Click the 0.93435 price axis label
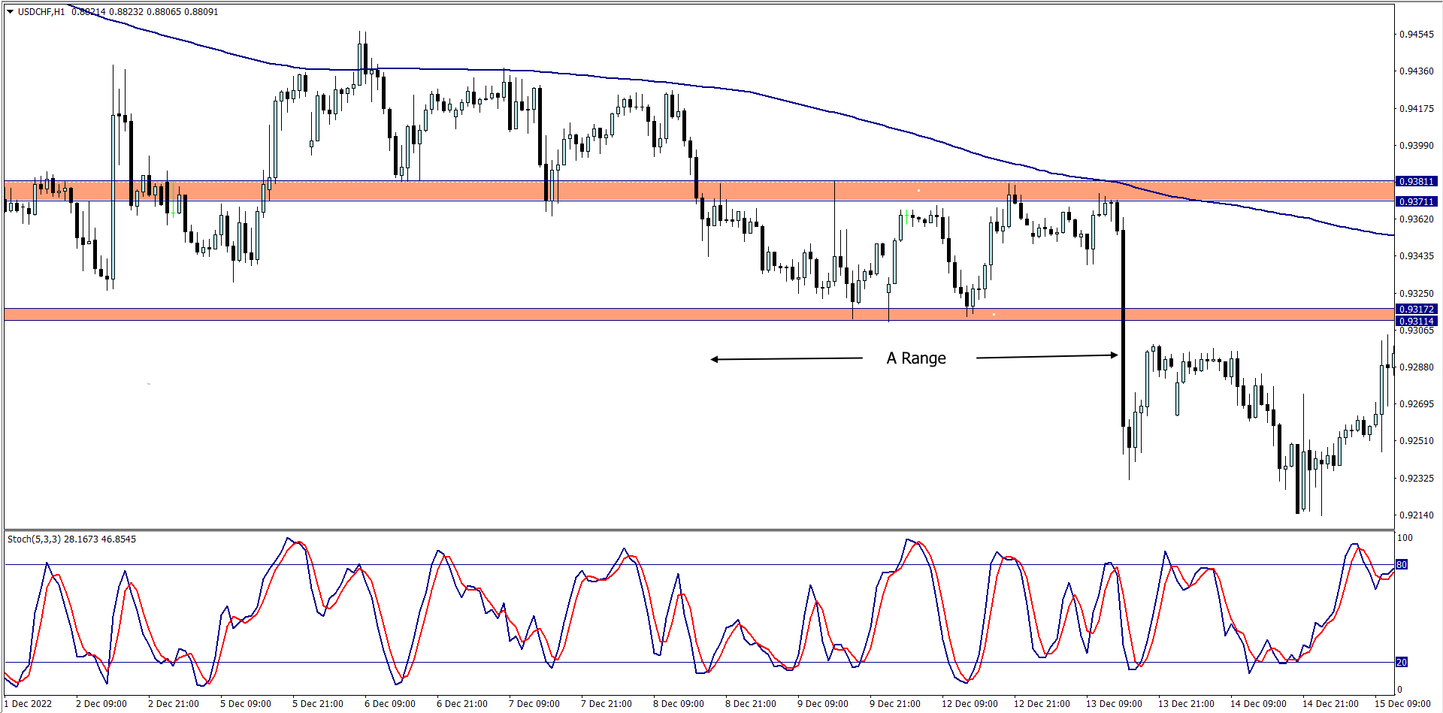The width and height of the screenshot is (1443, 713). tap(1417, 256)
